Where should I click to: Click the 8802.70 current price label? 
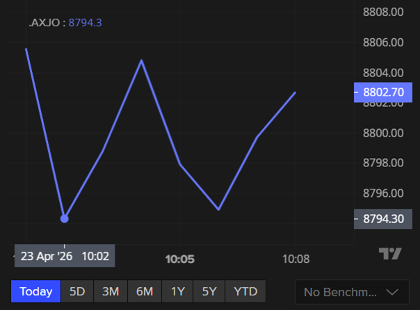coord(383,92)
